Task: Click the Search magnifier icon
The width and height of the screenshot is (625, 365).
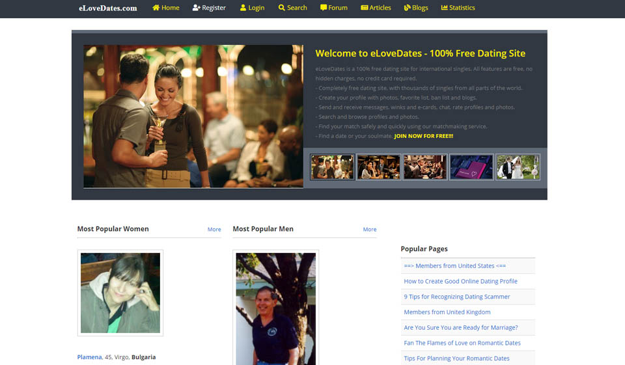Action: 281,8
